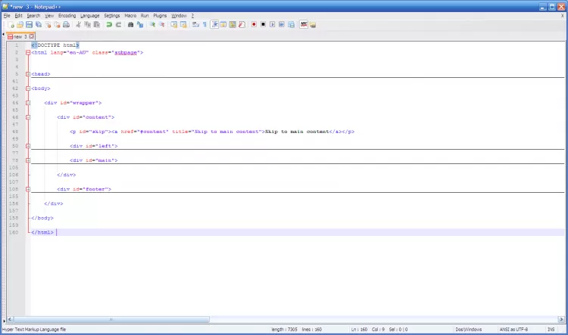
Task: Toggle the Word Wrap toolbar button
Action: coord(195,24)
